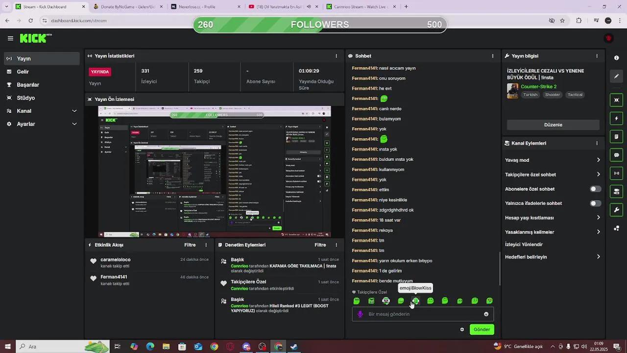This screenshot has height=353, width=627.
Task: Click the Turkish tag
Action: point(530,95)
